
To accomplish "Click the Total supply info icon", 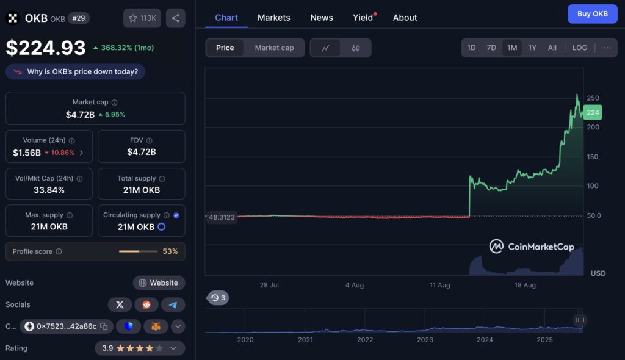I will point(162,179).
